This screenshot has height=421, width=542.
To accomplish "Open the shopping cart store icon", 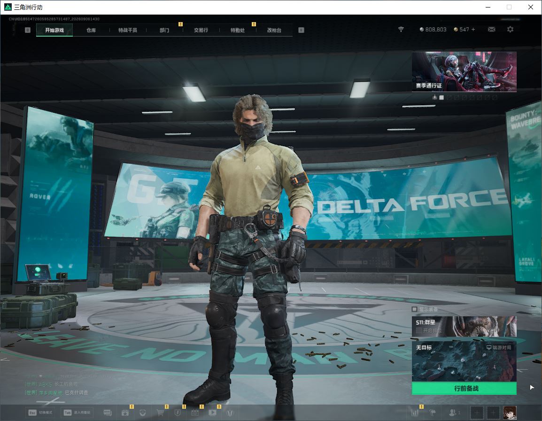I will [x=160, y=413].
